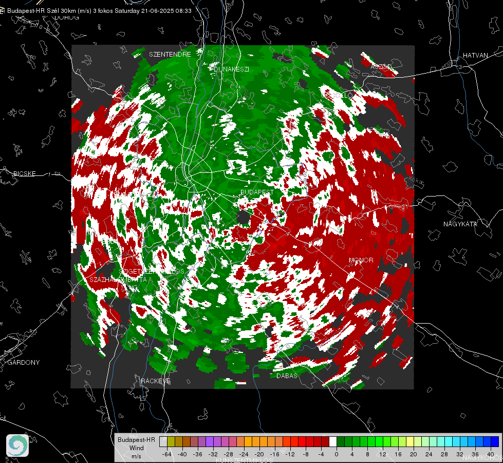Click the '-24' legend scale value
This screenshot has height=463, width=503.
point(244,454)
